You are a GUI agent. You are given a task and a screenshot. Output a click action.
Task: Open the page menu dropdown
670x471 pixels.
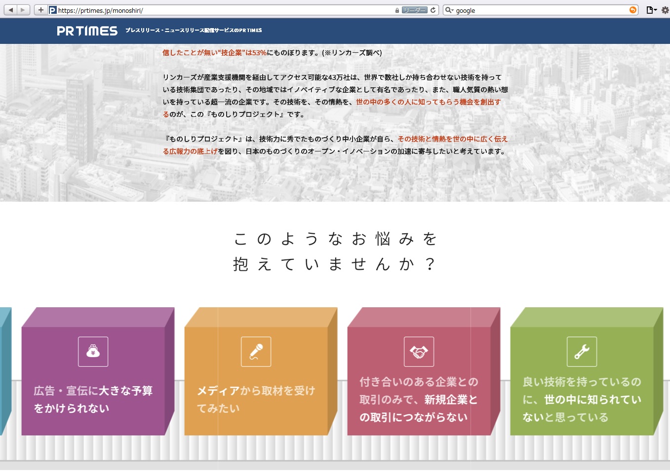pos(652,10)
